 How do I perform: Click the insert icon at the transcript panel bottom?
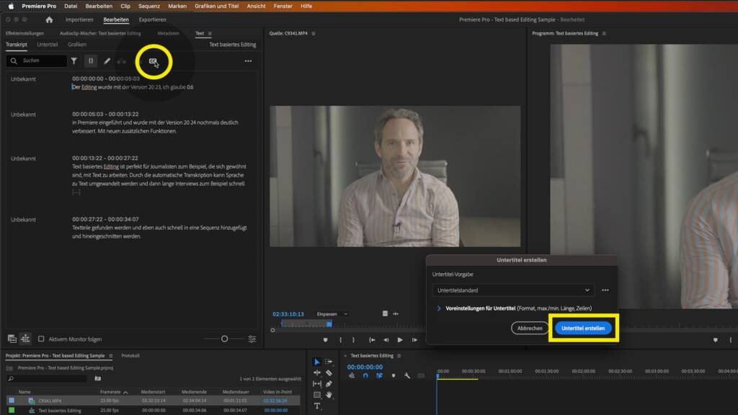coord(12,339)
